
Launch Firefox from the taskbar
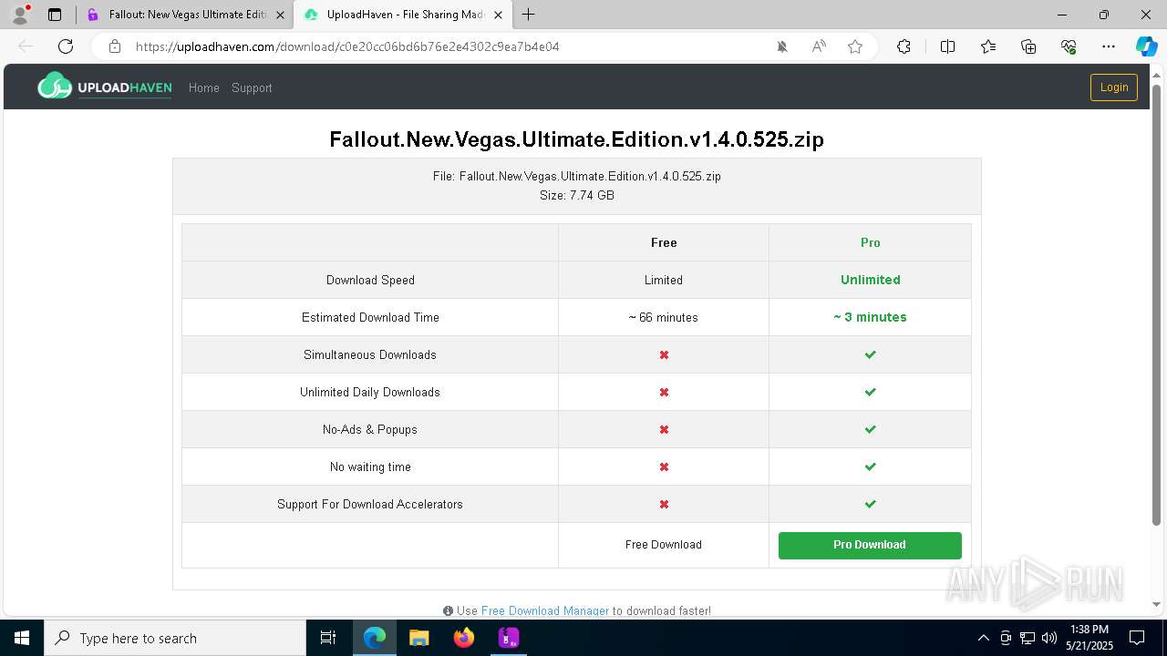(x=464, y=638)
